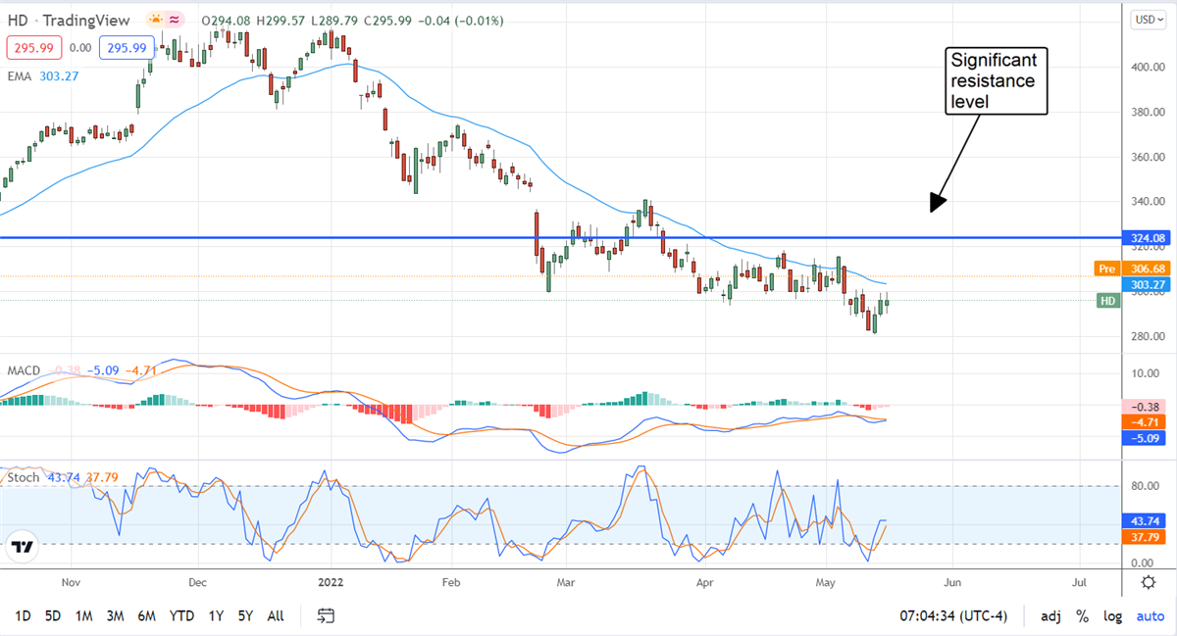Click the pre-market sun session icon

point(156,20)
